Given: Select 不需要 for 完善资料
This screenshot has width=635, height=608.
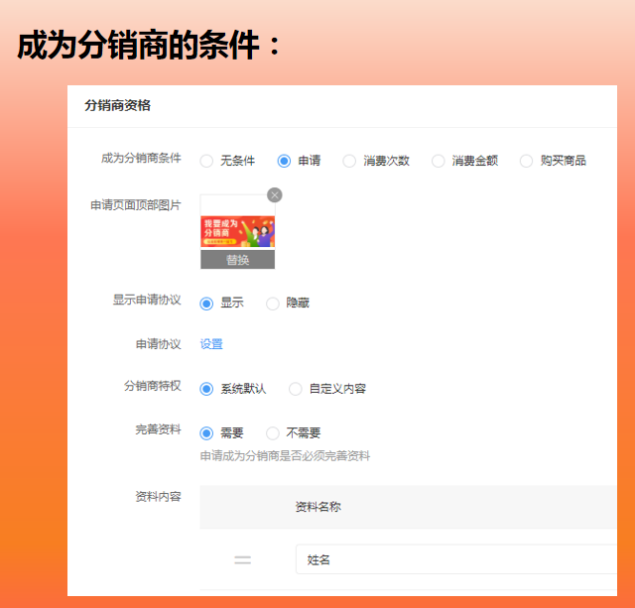Looking at the screenshot, I should (273, 433).
